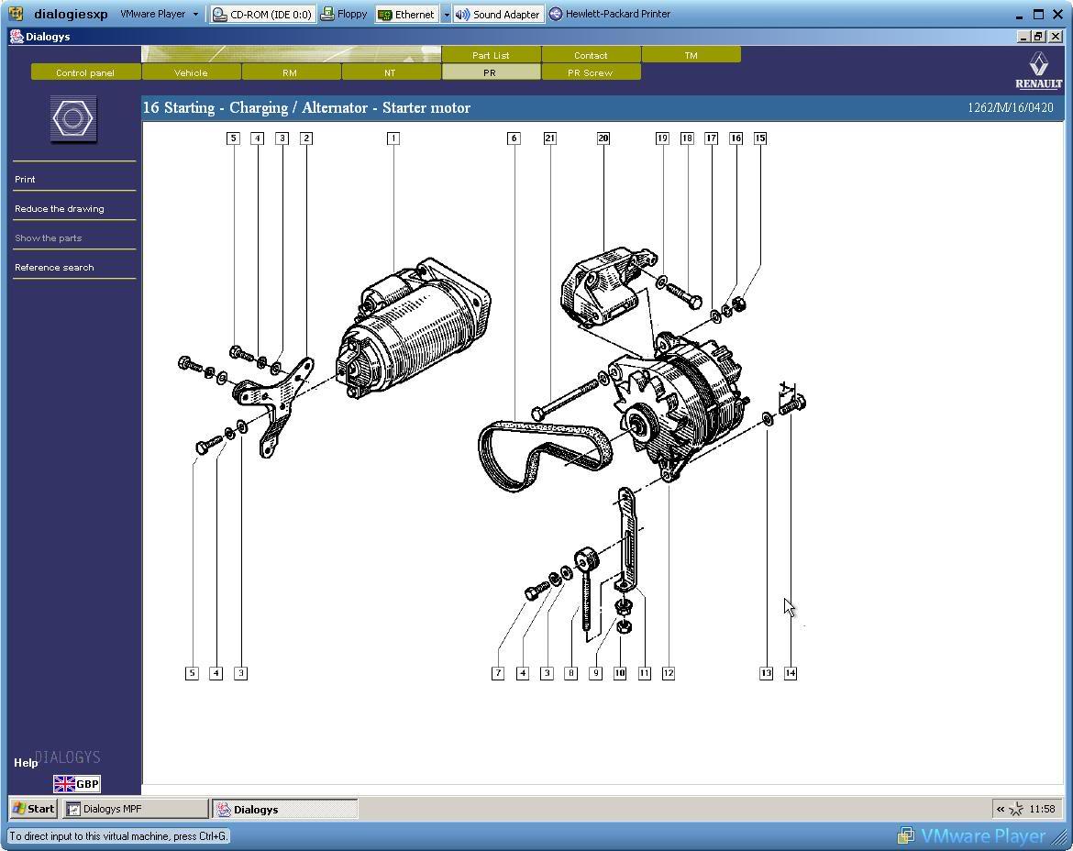The image size is (1073, 851).
Task: Open the Windows Start menu
Action: [34, 809]
